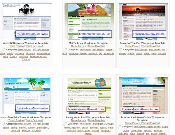The image size is (175, 135).
Task: Click Theme Download for Family Water Play template
Action: [97, 120]
